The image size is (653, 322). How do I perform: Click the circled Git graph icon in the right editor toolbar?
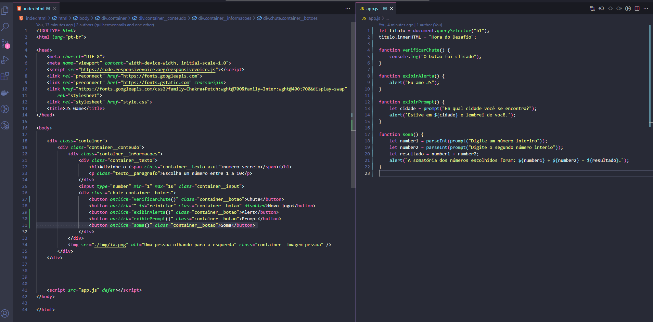pos(628,9)
